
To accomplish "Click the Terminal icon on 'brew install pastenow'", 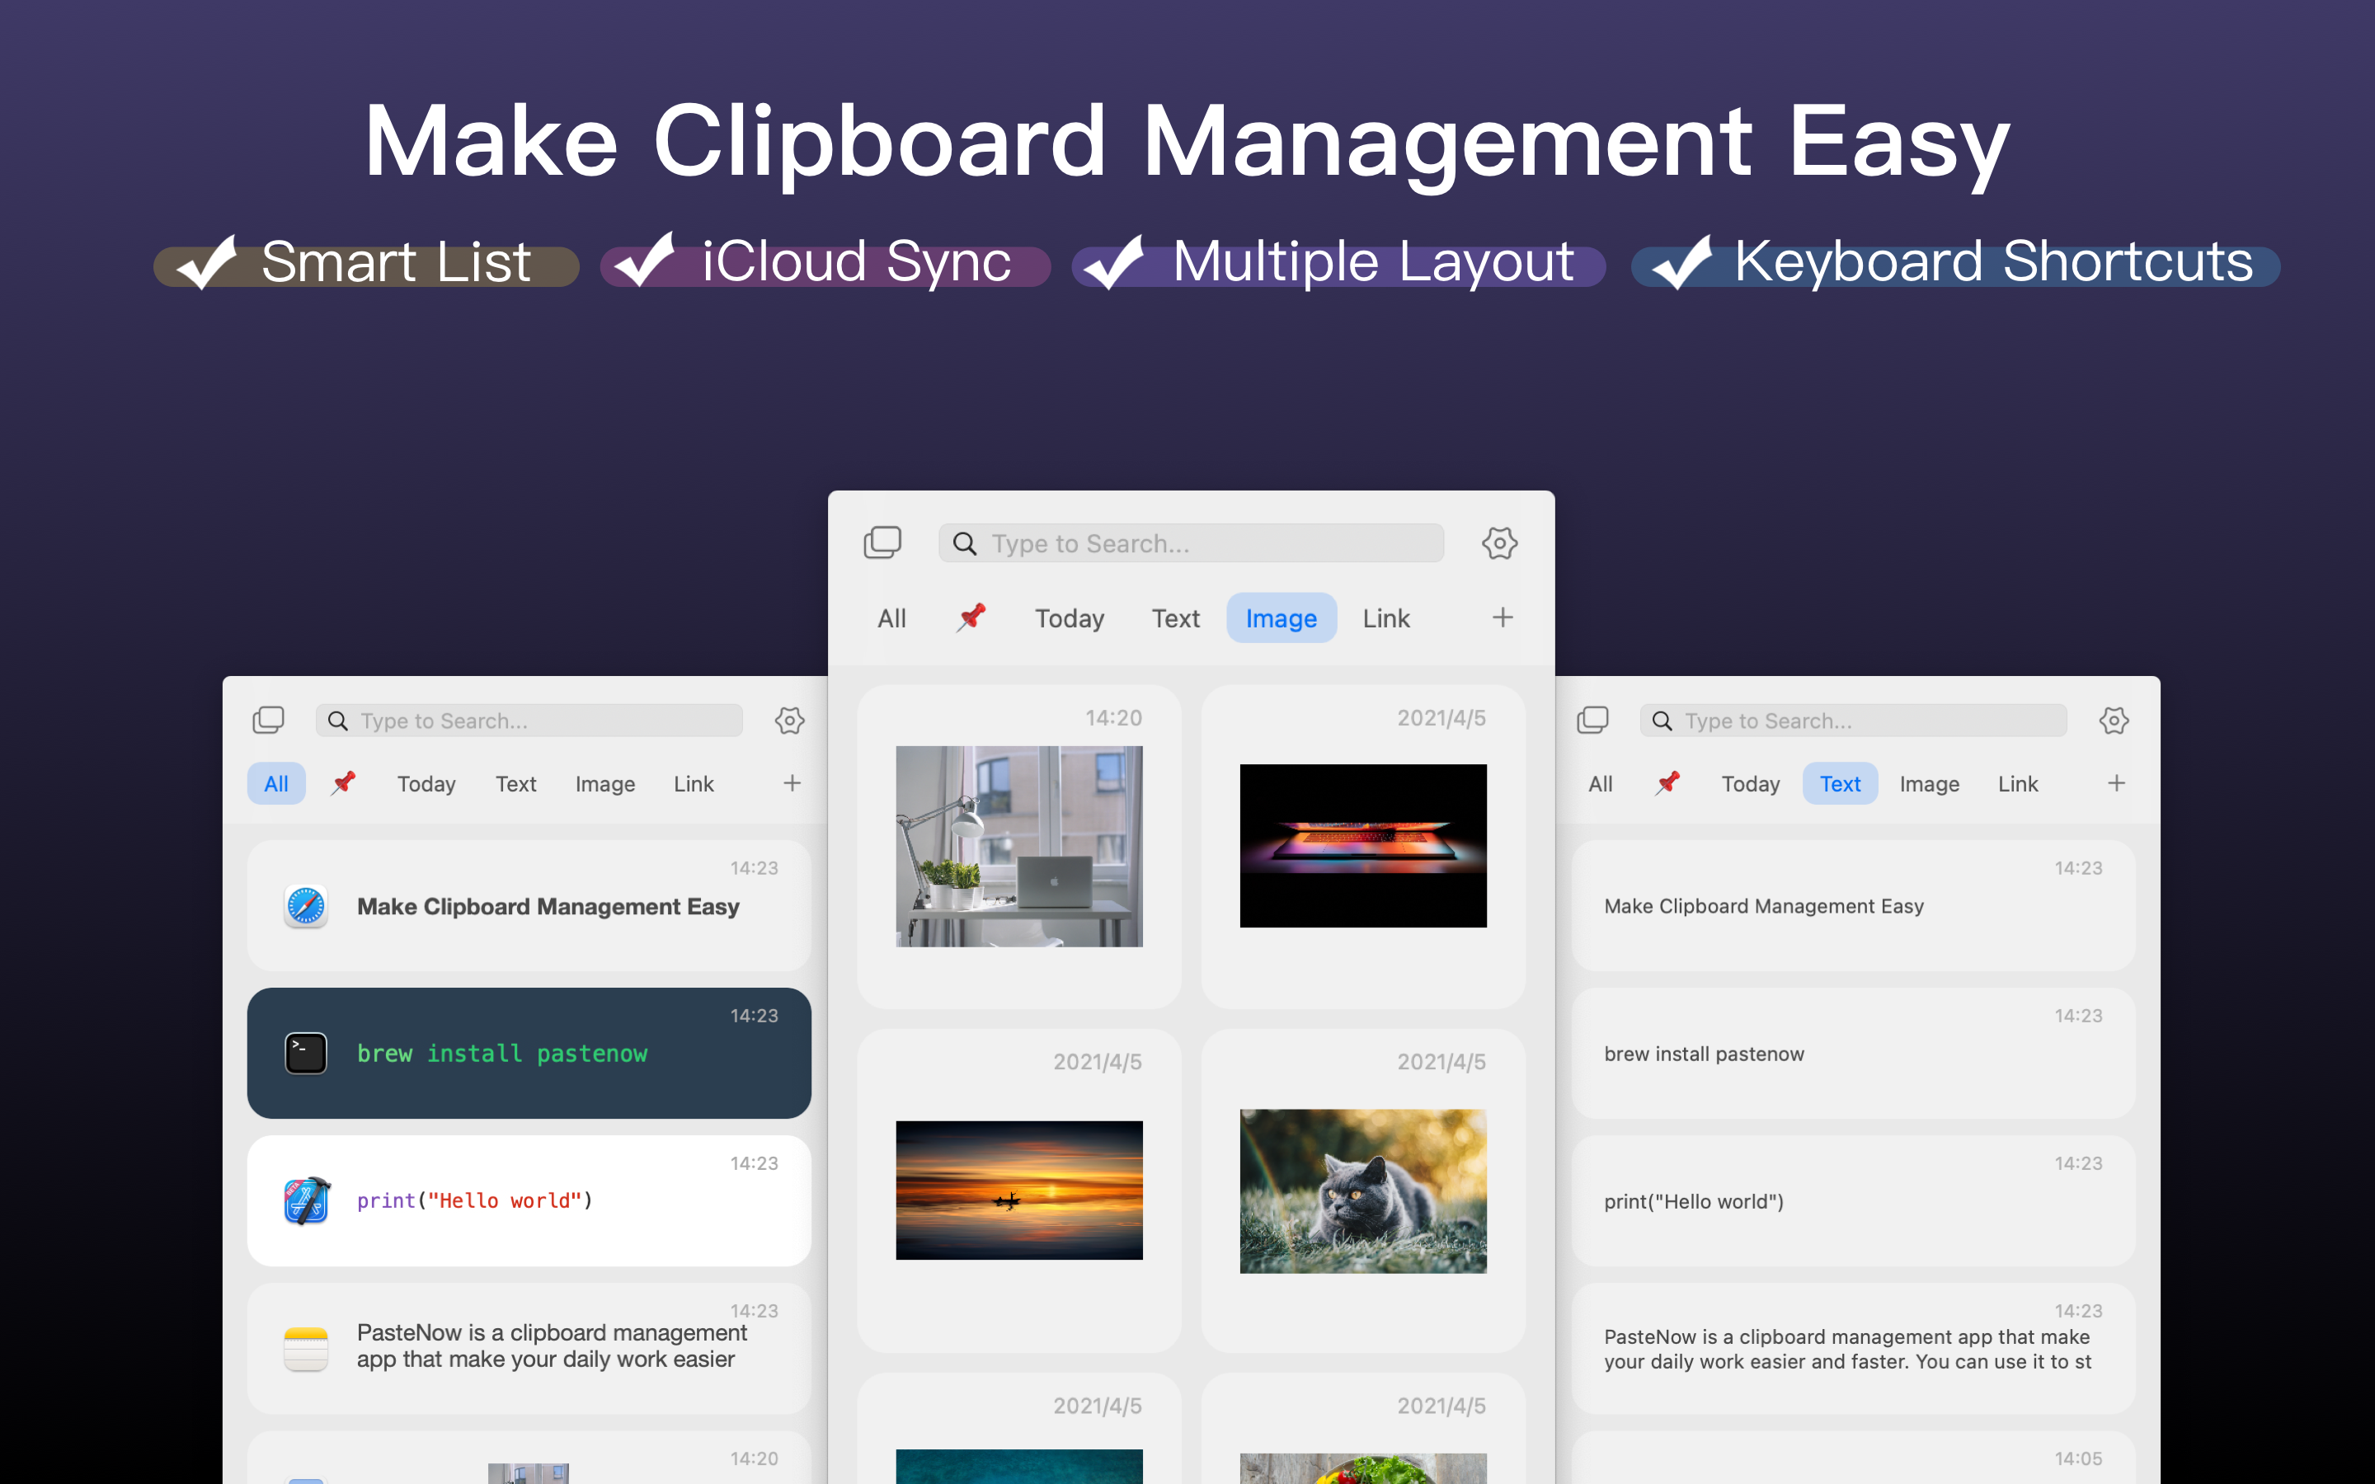I will point(305,1052).
